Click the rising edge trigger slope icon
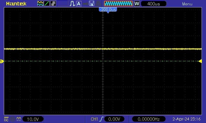206x123 pixels. click(x=101, y=119)
